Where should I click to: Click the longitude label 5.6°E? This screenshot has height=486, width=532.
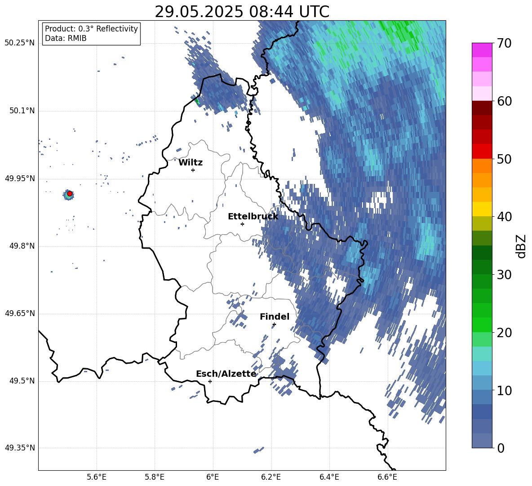(97, 477)
